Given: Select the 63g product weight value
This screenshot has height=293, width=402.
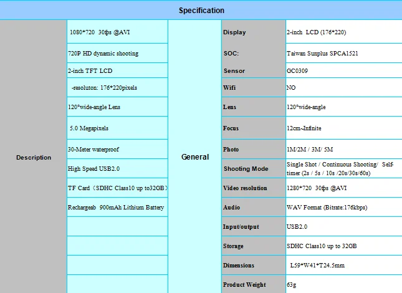Looking at the screenshot, I should [292, 285].
